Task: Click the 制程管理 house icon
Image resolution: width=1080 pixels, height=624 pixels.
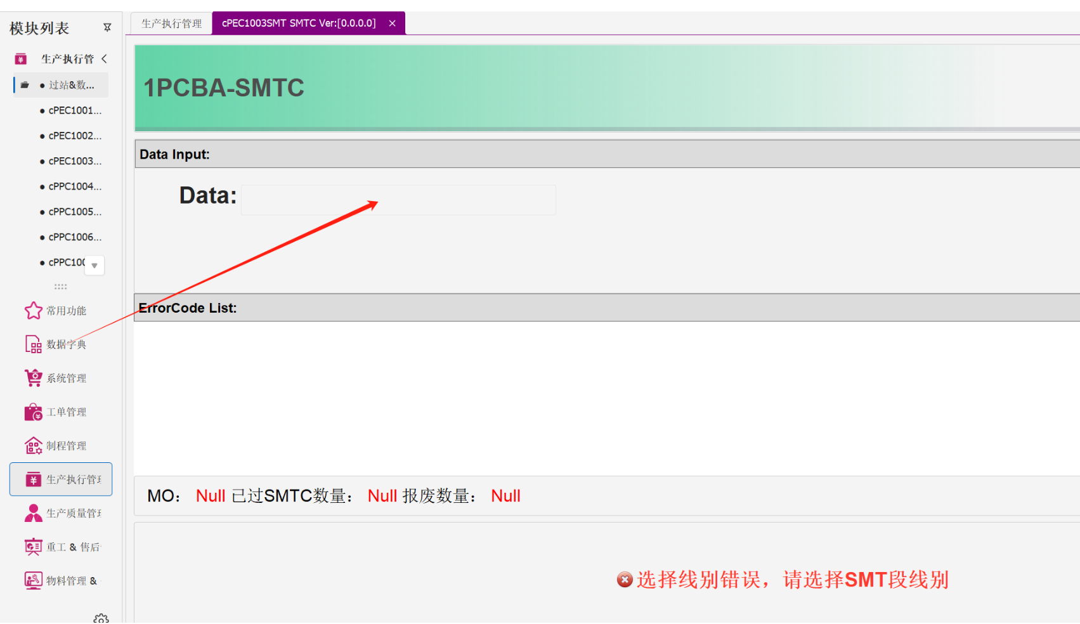Action: coord(34,446)
